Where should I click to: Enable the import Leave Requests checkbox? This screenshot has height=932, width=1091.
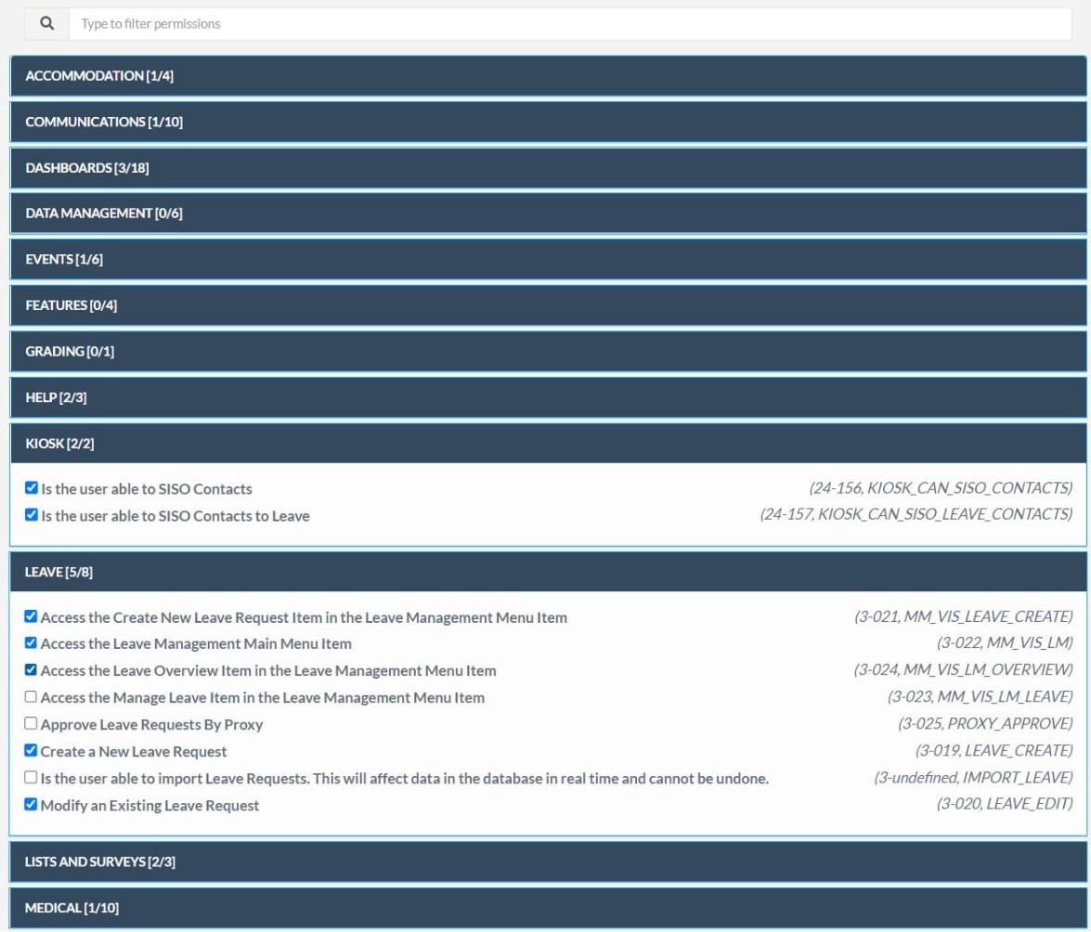(31, 777)
